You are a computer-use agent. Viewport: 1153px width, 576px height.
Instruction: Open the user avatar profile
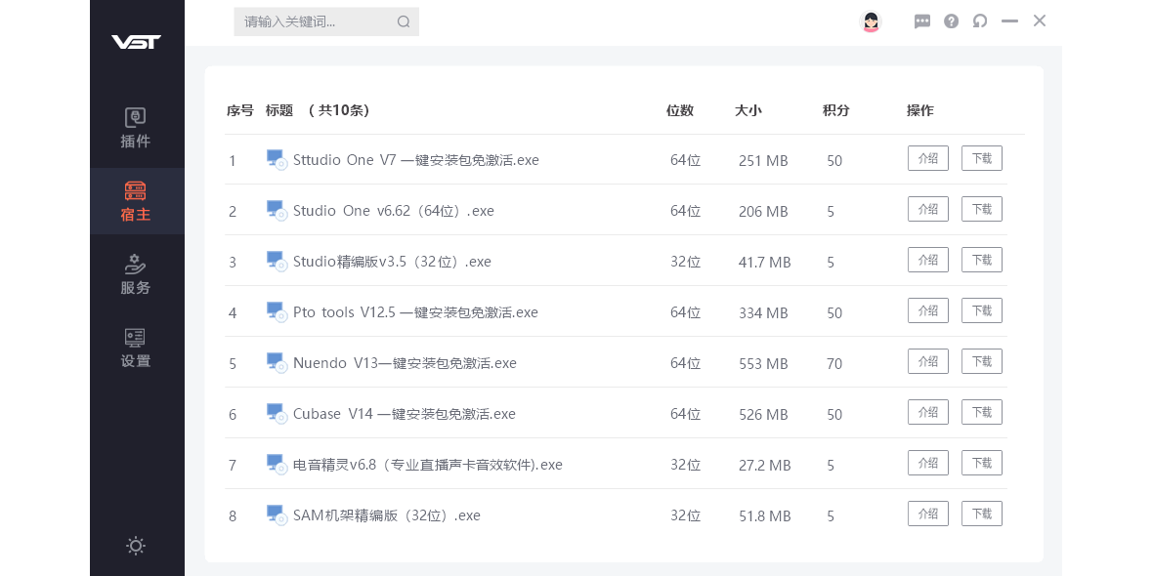871,21
